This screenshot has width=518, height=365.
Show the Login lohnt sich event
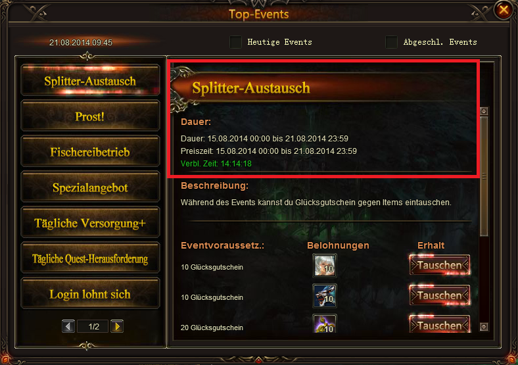(90, 294)
